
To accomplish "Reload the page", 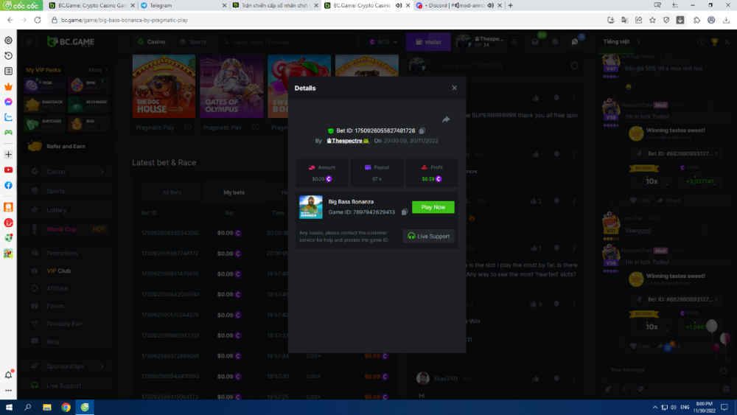I will [38, 20].
